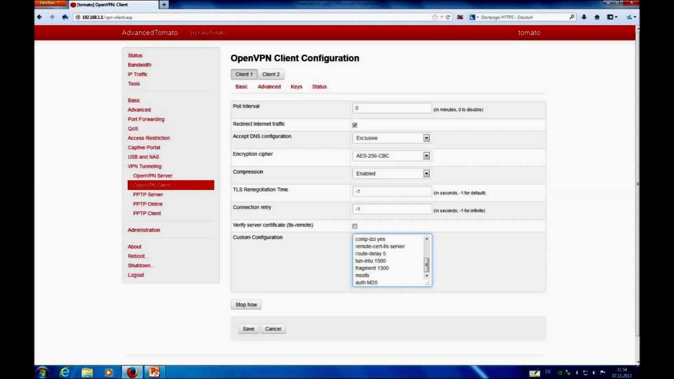Open Port Forwarding in the sidebar
The width and height of the screenshot is (674, 379).
(146, 119)
